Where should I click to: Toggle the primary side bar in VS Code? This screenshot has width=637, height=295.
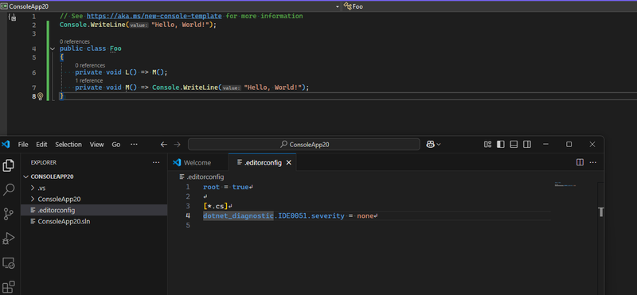[501, 145]
